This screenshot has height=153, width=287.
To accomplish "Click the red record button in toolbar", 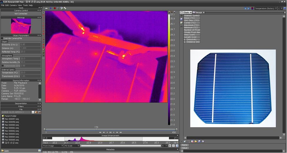I will pos(54,8).
